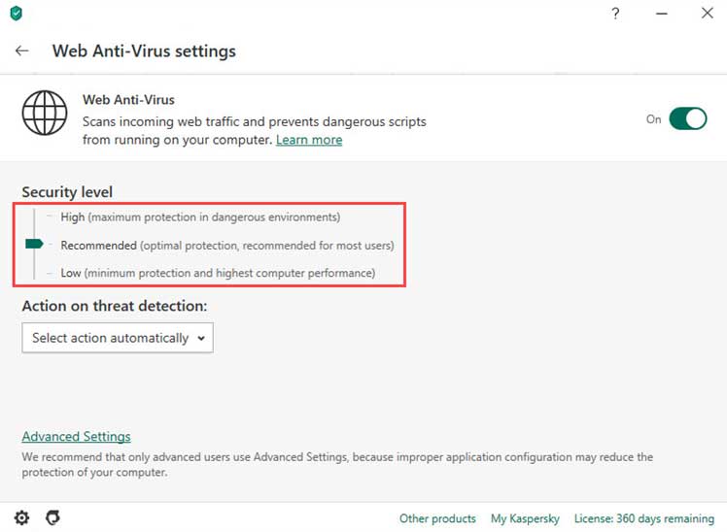The height and width of the screenshot is (532, 727).
Task: Turn off the Web Anti-Virus toggle
Action: (687, 119)
